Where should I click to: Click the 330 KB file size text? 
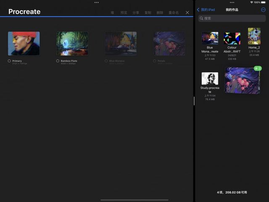232,59
